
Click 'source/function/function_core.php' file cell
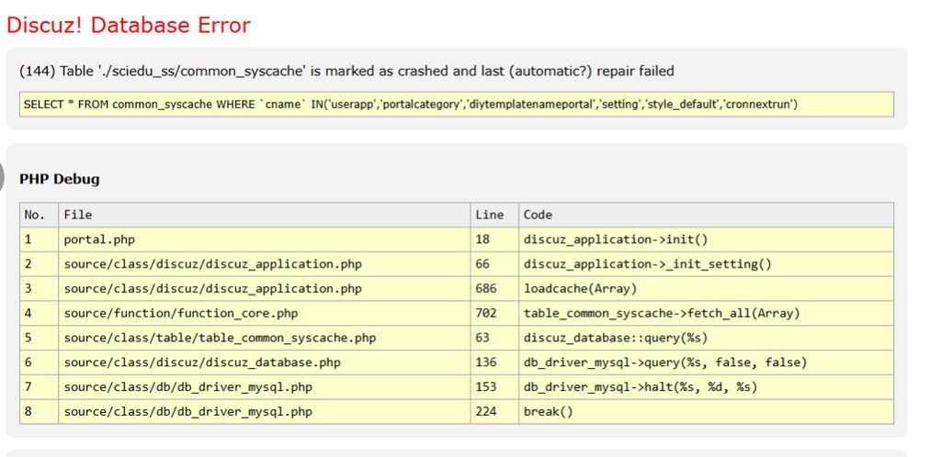[264, 313]
